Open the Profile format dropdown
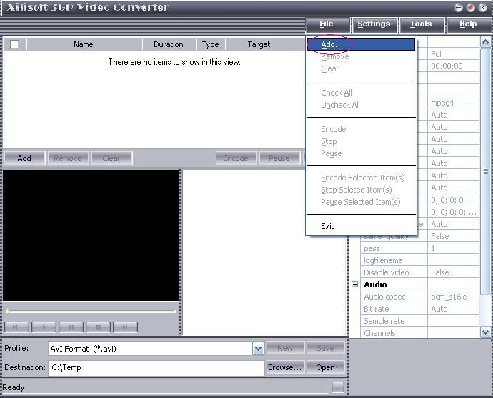 click(258, 349)
